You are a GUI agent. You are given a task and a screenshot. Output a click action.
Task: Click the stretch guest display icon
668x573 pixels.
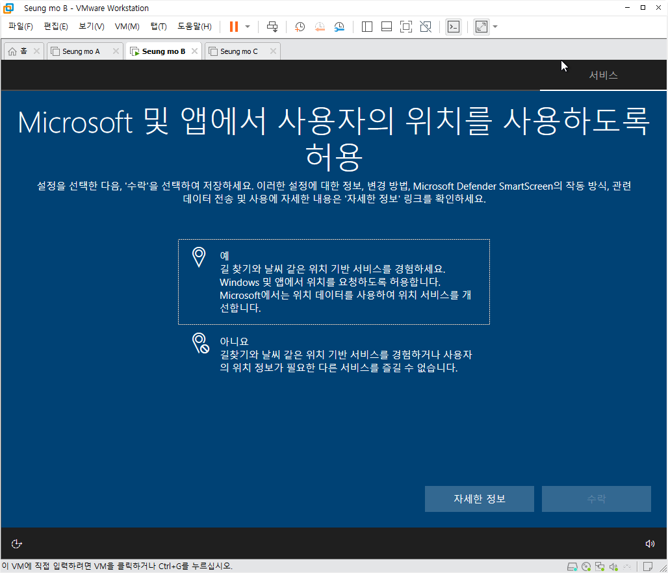point(482,27)
